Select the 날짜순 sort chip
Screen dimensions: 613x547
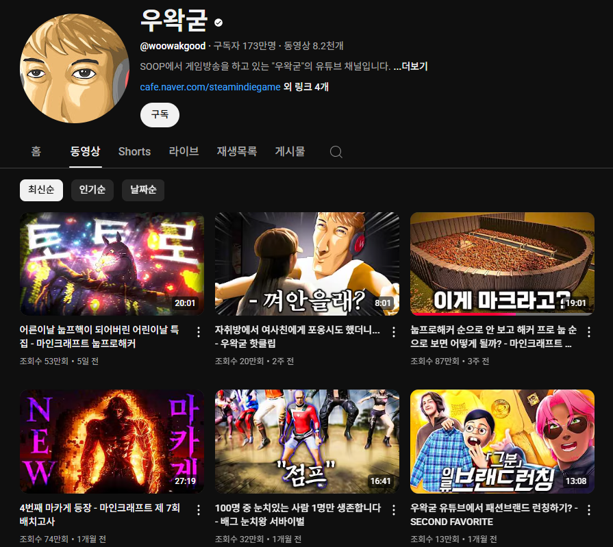tap(143, 190)
